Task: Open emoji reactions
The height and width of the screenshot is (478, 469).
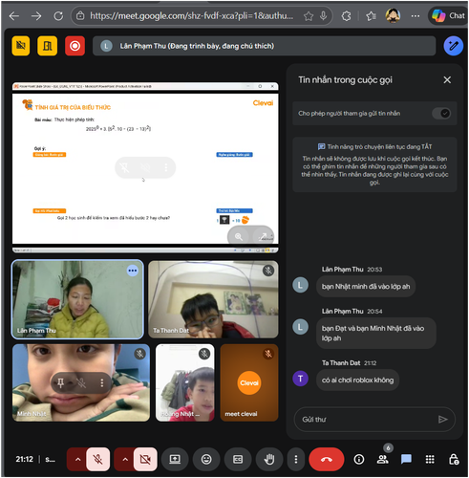Action: (206, 459)
